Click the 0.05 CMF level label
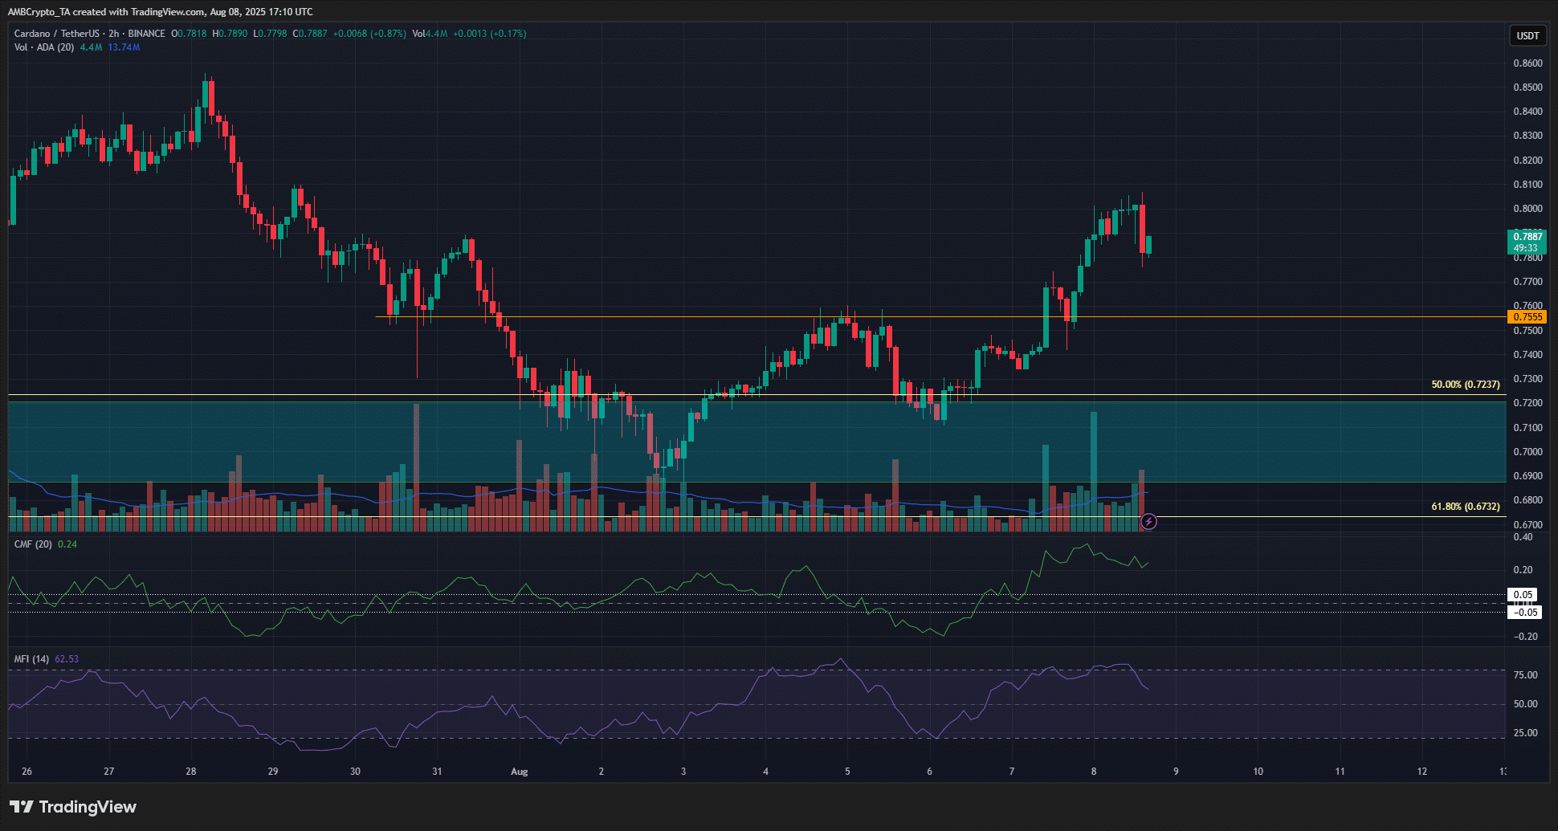Image resolution: width=1558 pixels, height=831 pixels. point(1523,595)
